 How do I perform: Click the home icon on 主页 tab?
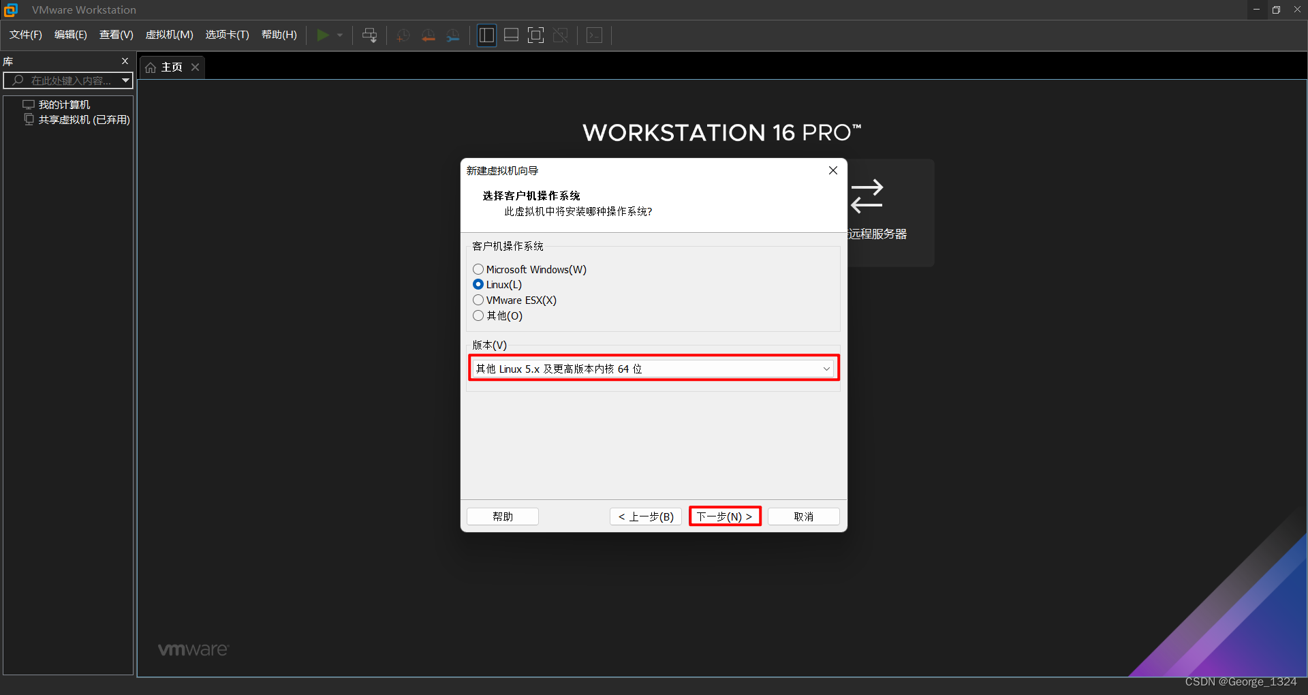[x=151, y=67]
